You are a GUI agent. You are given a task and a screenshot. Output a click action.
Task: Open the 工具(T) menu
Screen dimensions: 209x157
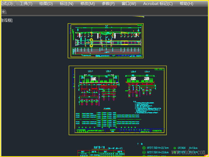[26, 4]
